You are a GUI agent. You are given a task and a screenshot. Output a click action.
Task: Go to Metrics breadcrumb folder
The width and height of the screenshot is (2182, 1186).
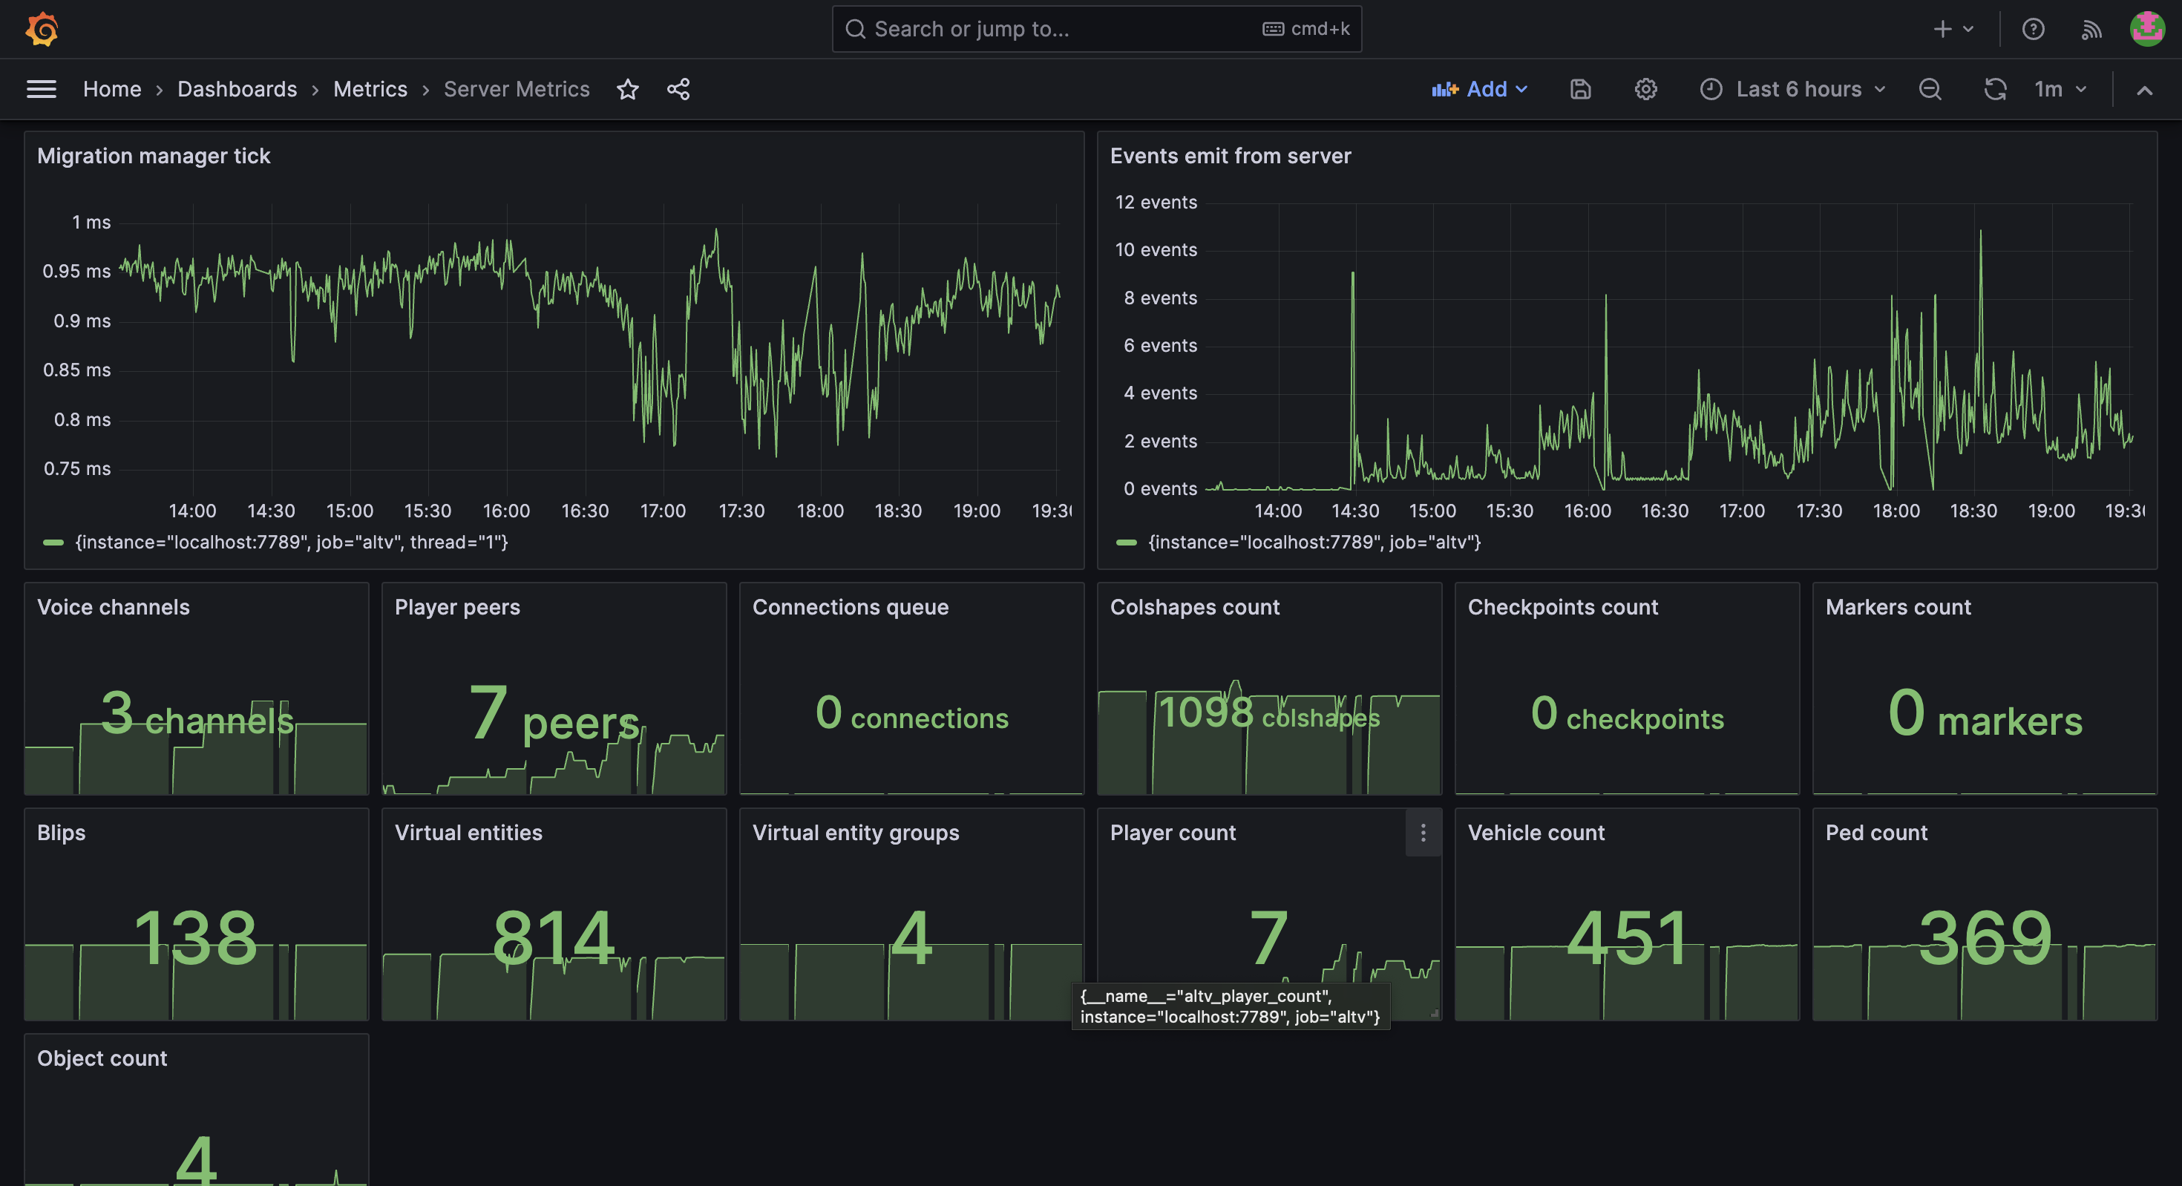point(370,89)
